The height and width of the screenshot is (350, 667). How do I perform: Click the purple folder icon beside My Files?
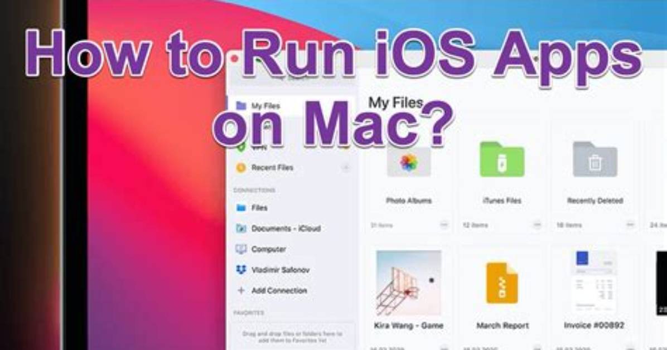tap(241, 105)
